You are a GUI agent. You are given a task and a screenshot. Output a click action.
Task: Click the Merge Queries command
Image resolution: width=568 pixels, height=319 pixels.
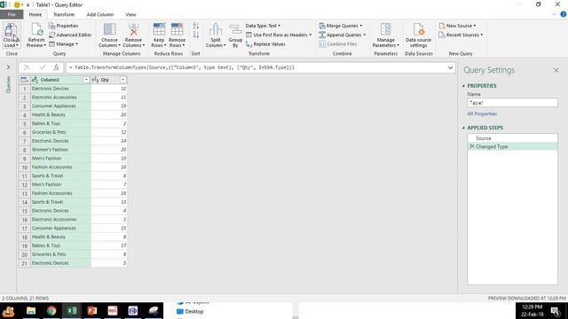[341, 26]
